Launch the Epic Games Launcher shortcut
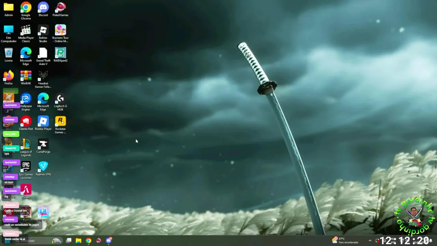Screen dimensions: 437x246 pyautogui.click(x=26, y=170)
